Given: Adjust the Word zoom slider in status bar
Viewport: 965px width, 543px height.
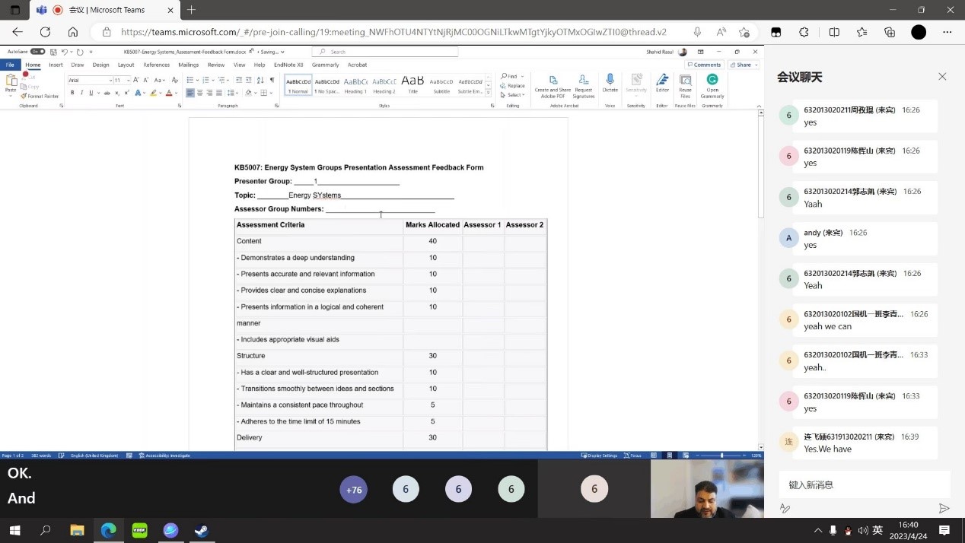Looking at the screenshot, I should pyautogui.click(x=721, y=456).
